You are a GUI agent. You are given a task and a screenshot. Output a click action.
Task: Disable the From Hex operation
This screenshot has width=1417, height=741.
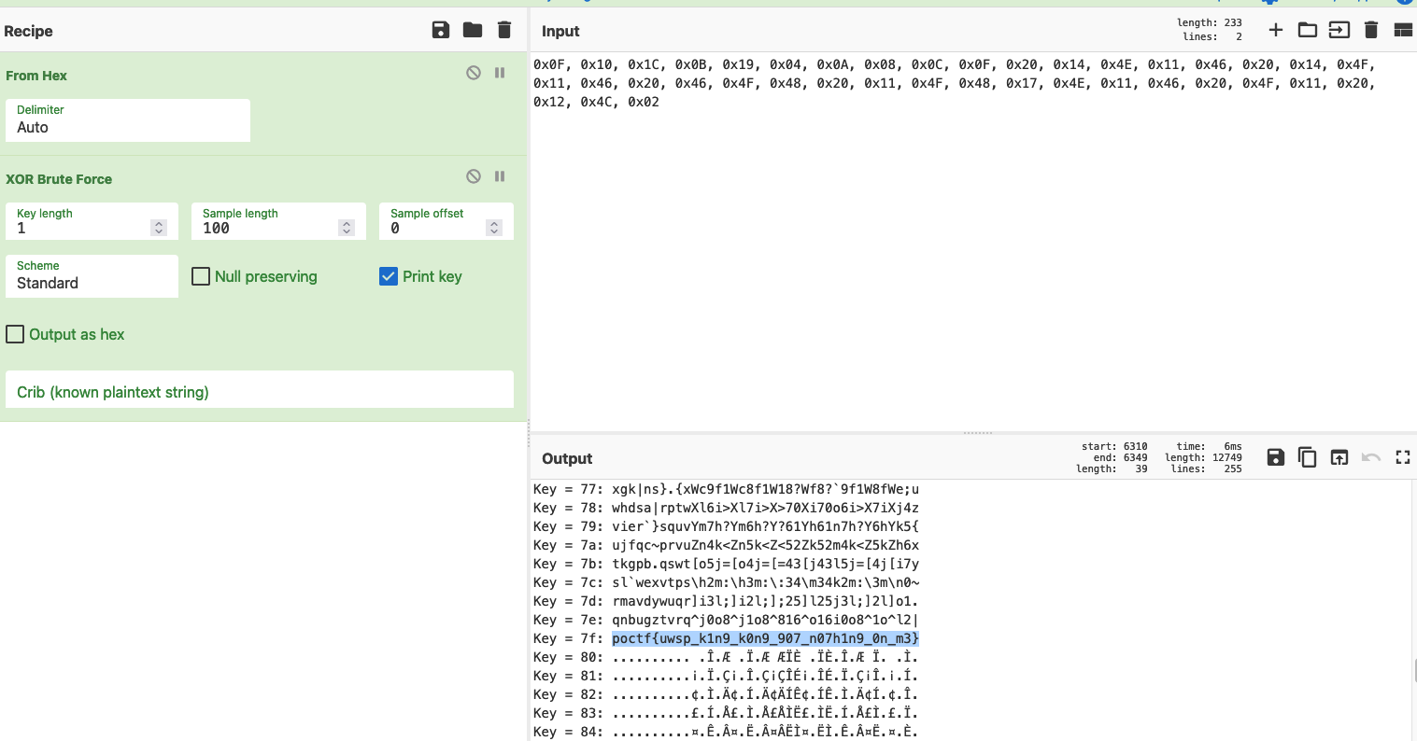point(473,72)
